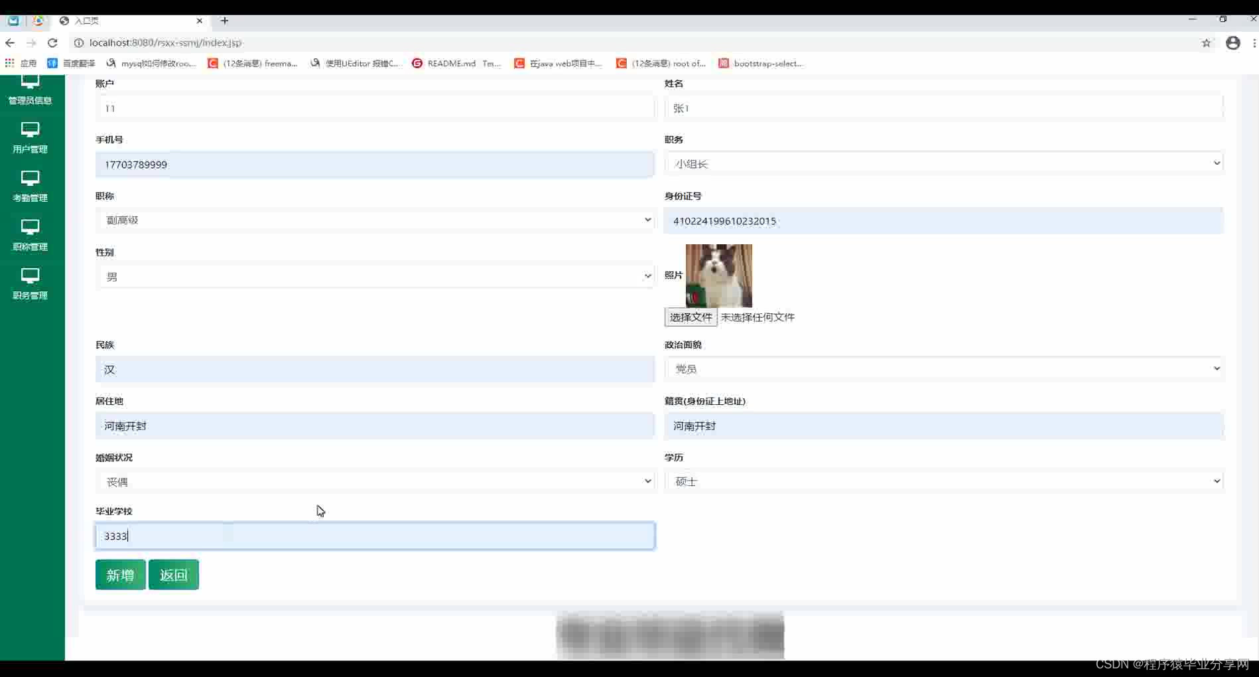Open 职务管理 in the sidebar

click(30, 284)
